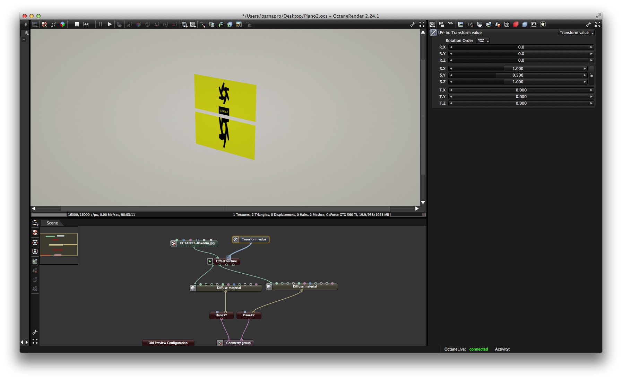Open the Transform value node type dropdown
The width and height of the screenshot is (622, 380).
pos(576,33)
